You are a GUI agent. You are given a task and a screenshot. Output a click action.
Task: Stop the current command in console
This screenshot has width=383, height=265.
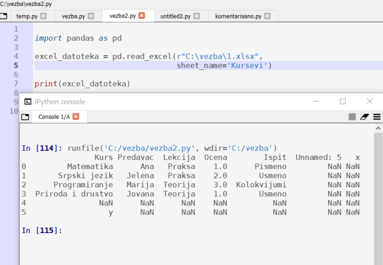pos(352,117)
